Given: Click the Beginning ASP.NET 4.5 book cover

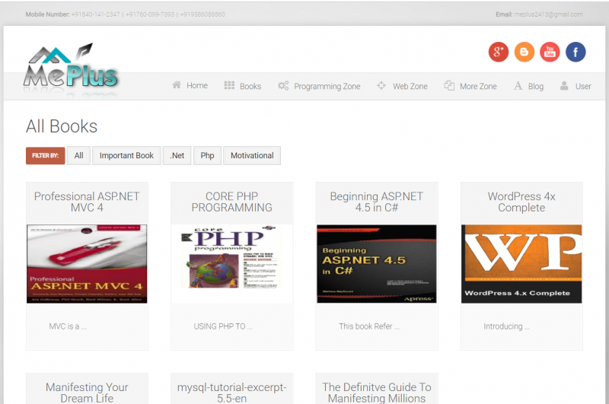Looking at the screenshot, I should 377,264.
